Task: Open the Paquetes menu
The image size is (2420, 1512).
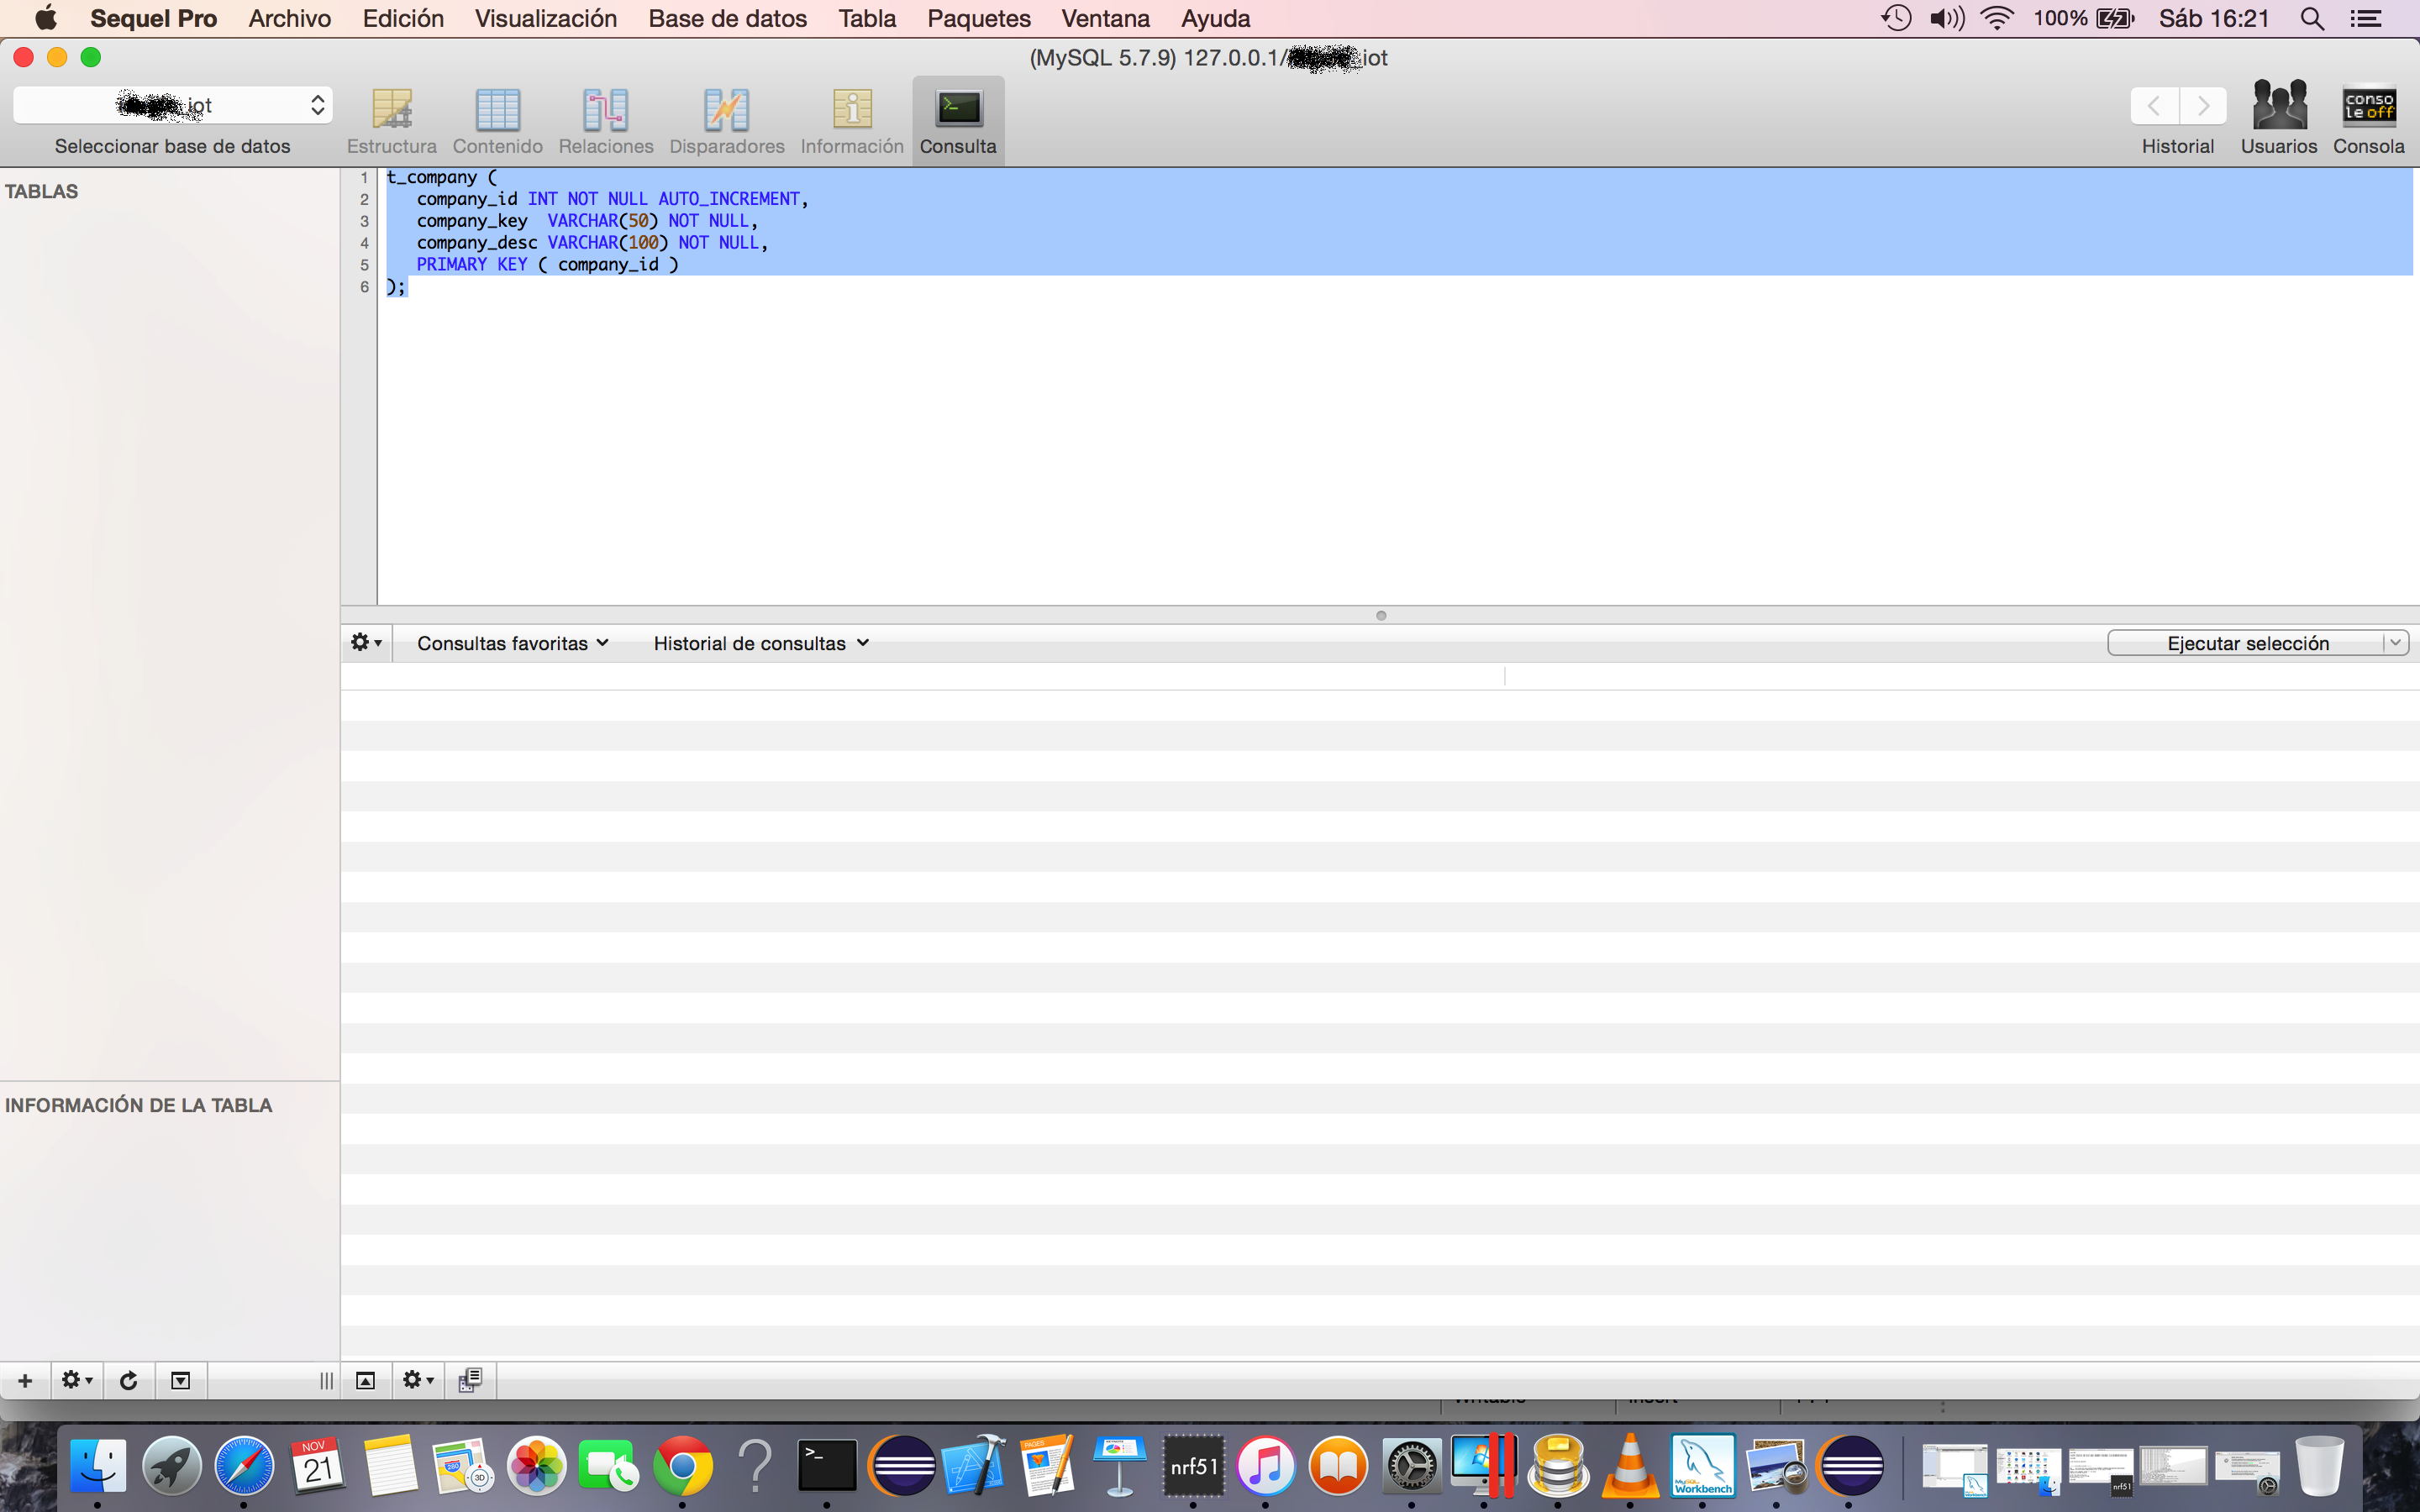Action: (x=978, y=18)
